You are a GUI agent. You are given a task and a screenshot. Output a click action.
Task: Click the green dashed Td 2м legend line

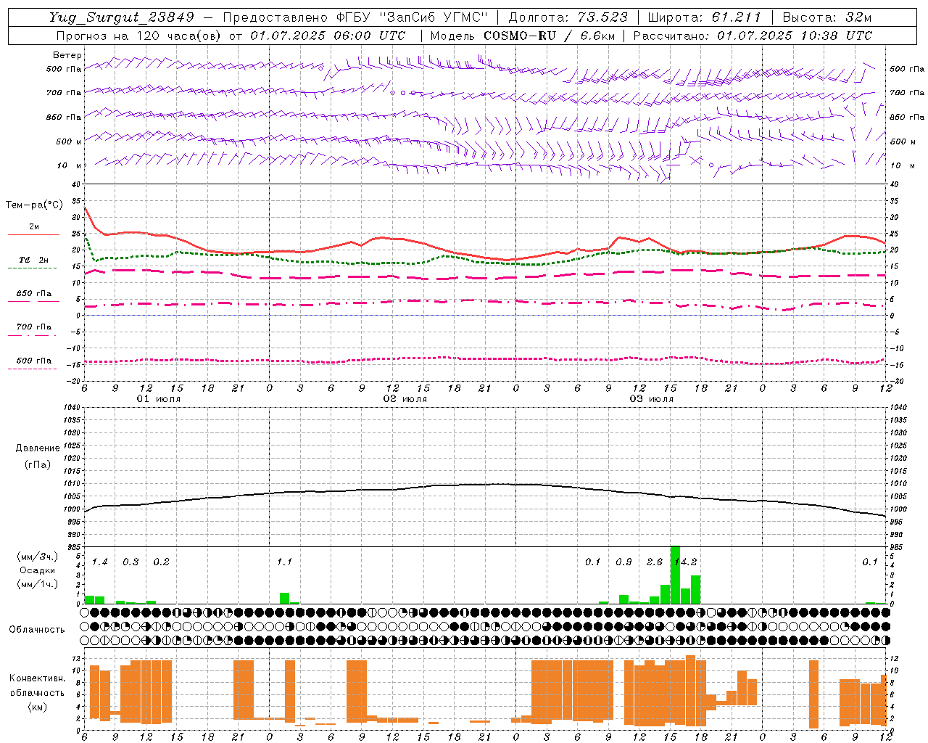click(33, 268)
